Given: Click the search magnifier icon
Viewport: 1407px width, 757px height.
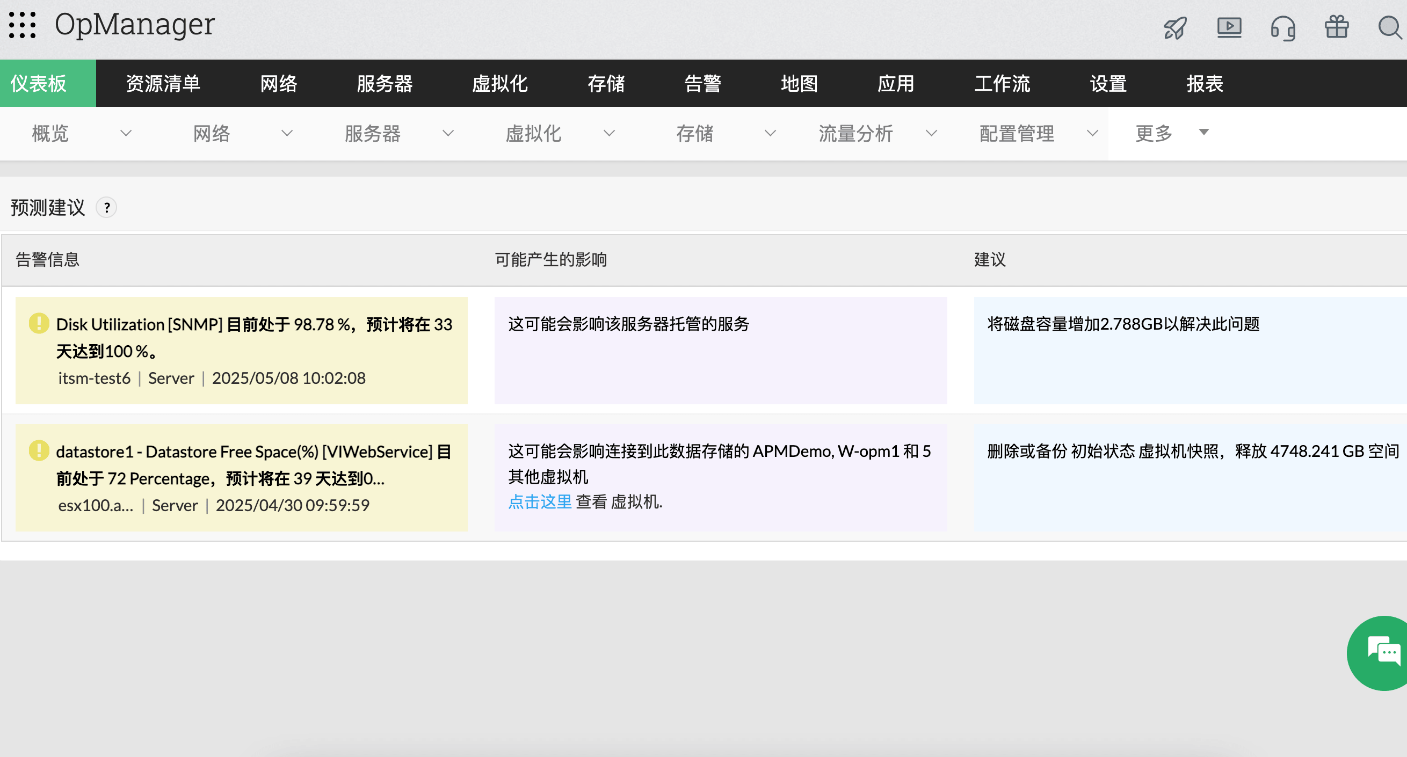Looking at the screenshot, I should [1389, 27].
